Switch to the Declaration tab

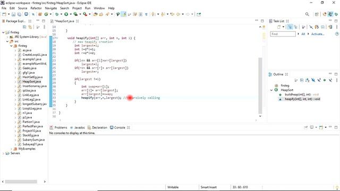point(97,127)
